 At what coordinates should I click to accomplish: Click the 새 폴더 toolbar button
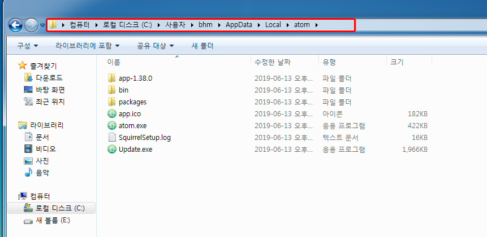[202, 46]
